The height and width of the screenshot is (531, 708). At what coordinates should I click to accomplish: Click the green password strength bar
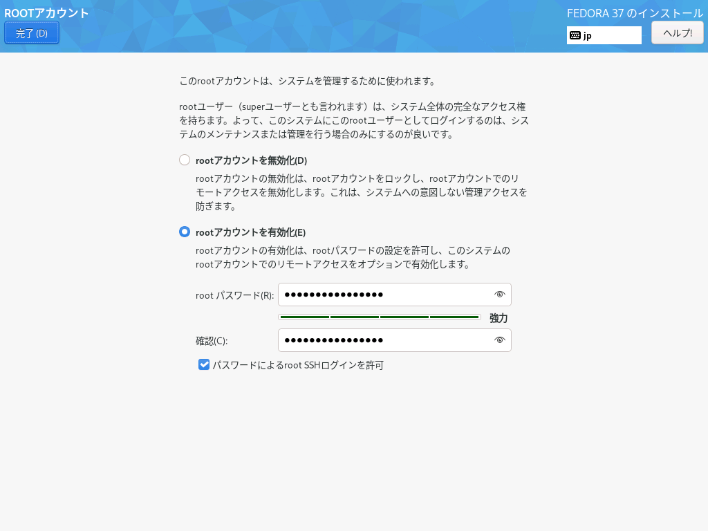coord(380,317)
